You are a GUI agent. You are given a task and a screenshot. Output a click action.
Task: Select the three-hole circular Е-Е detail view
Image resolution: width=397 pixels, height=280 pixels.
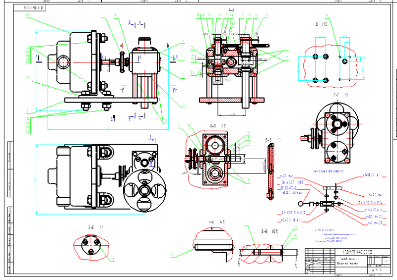pyautogui.click(x=91, y=247)
